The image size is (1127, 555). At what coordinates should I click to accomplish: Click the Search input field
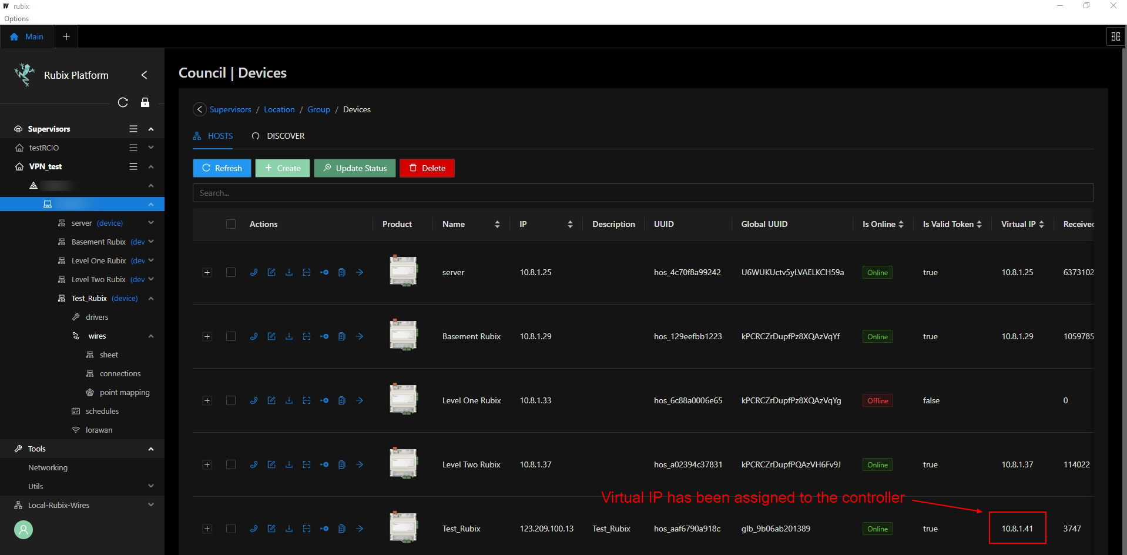point(643,193)
